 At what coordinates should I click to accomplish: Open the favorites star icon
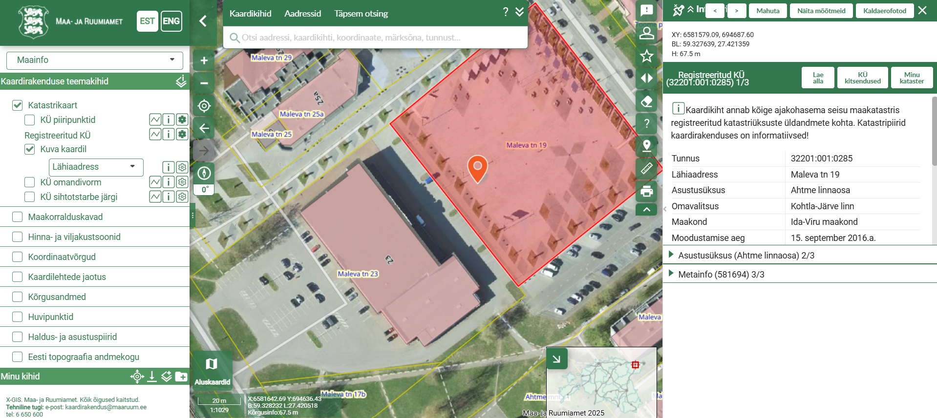(646, 56)
